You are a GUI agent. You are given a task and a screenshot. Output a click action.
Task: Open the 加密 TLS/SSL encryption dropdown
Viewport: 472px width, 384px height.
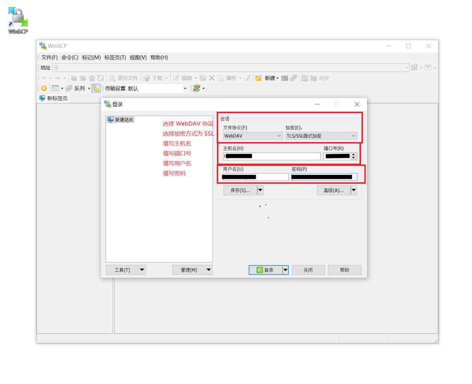point(321,136)
